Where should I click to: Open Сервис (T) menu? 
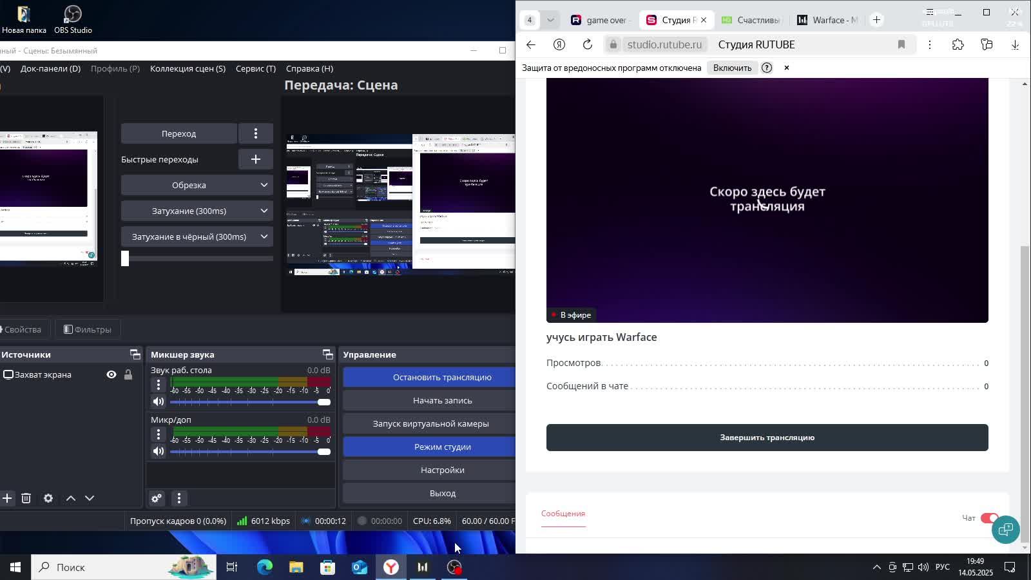click(x=256, y=68)
